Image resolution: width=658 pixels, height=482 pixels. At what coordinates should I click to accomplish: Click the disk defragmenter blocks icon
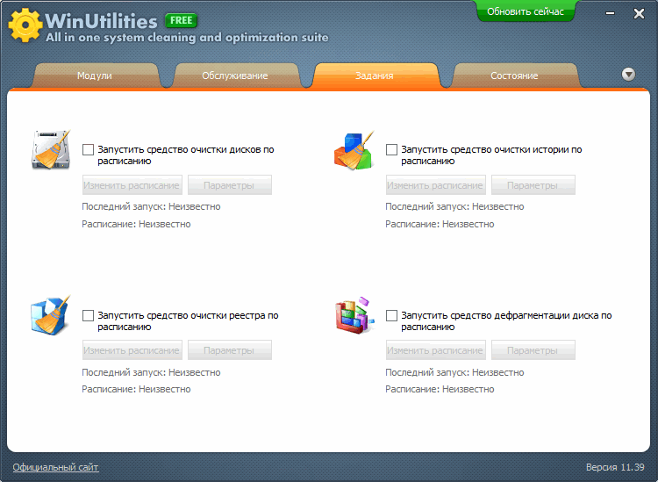coord(354,316)
